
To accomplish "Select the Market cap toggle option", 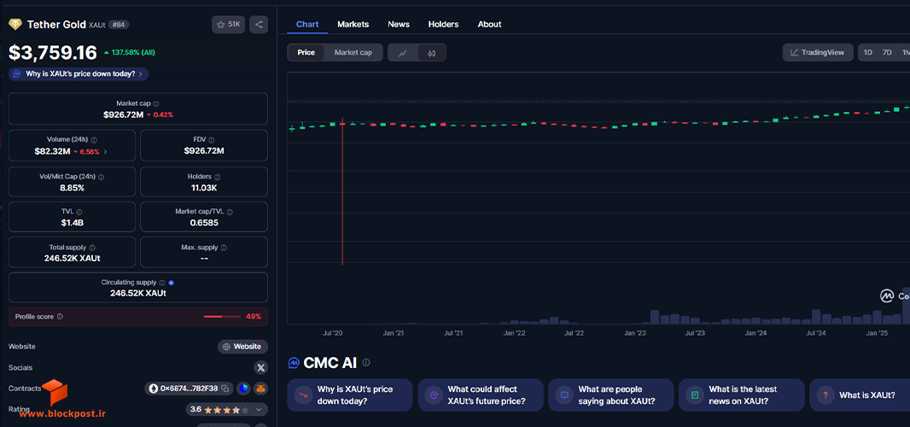I will [x=353, y=52].
